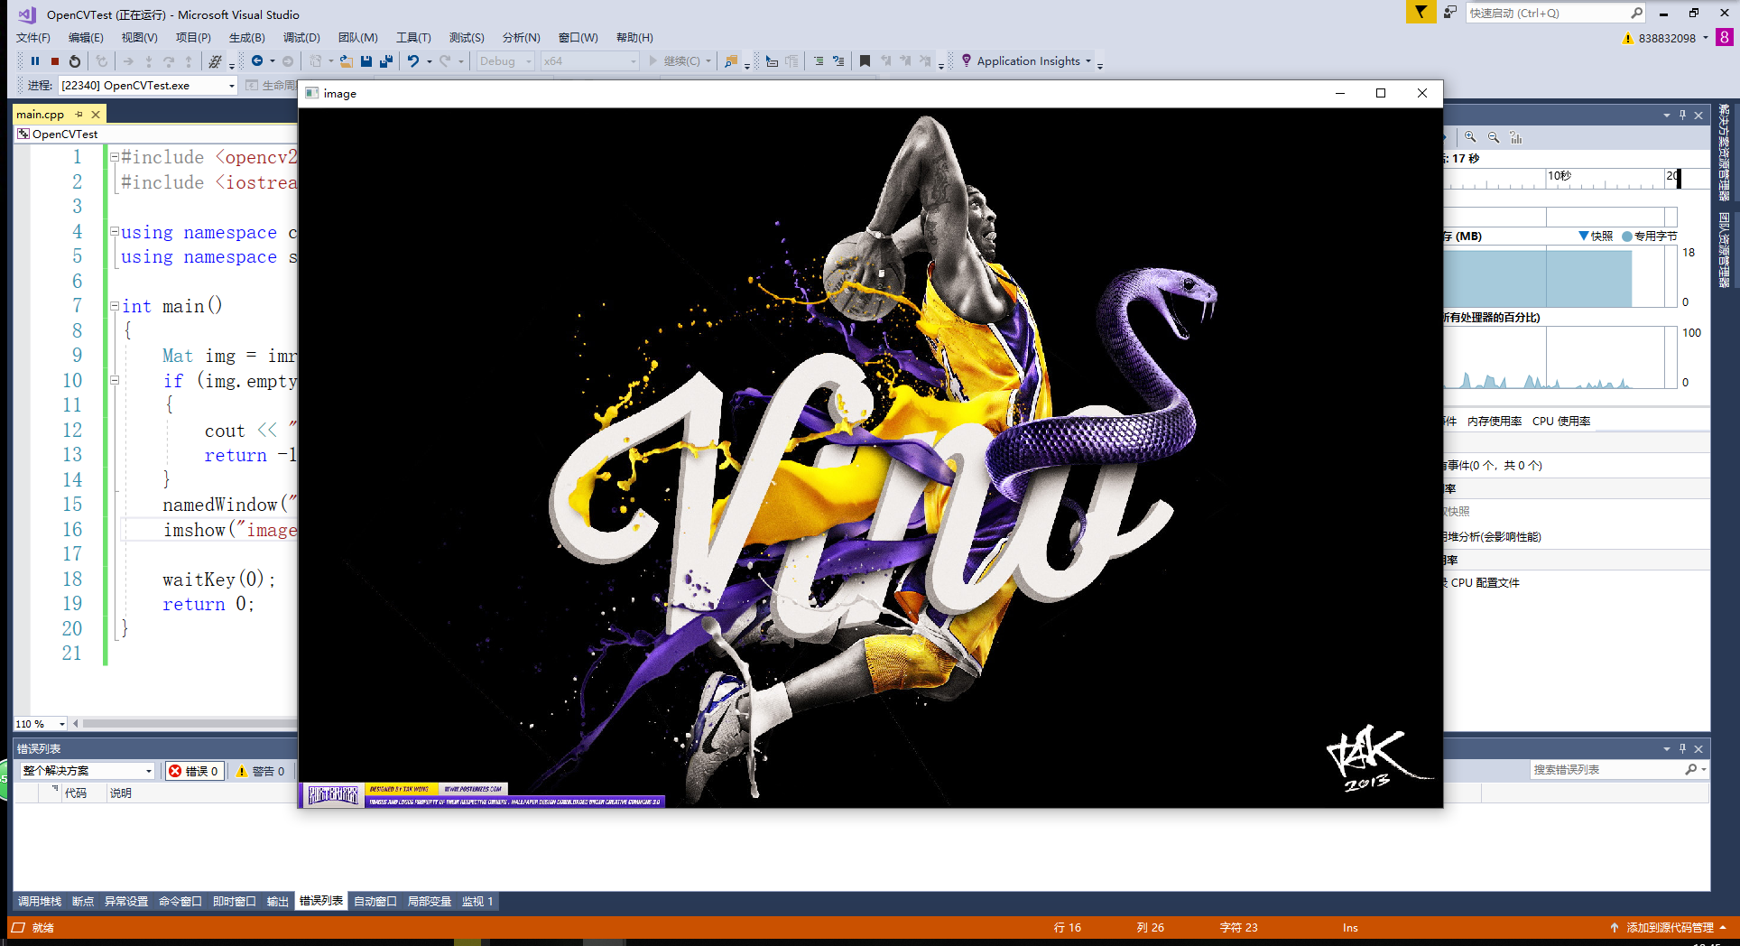The height and width of the screenshot is (946, 1740).
Task: Open the 调试(D) menu
Action: [301, 38]
